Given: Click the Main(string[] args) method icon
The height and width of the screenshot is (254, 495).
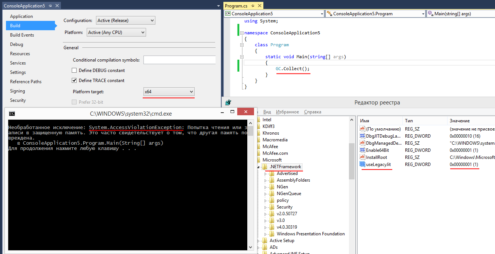Looking at the screenshot, I should (x=430, y=13).
